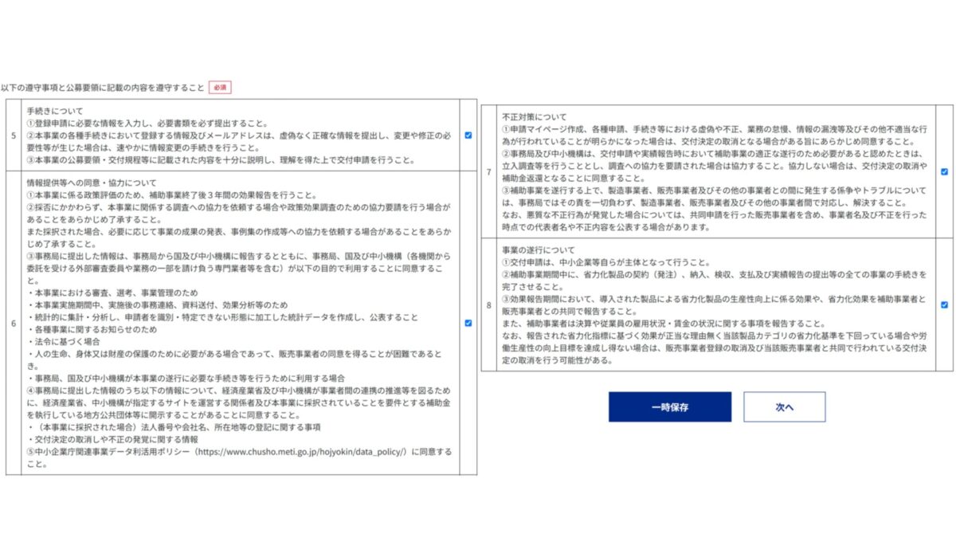Click row number 6 in the table
Image resolution: width=956 pixels, height=538 pixels.
(x=14, y=323)
